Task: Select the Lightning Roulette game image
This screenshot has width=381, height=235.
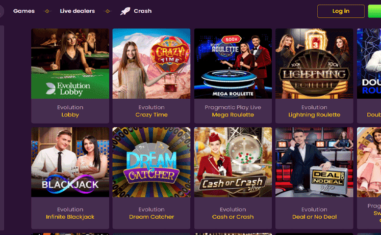Action: (314, 64)
